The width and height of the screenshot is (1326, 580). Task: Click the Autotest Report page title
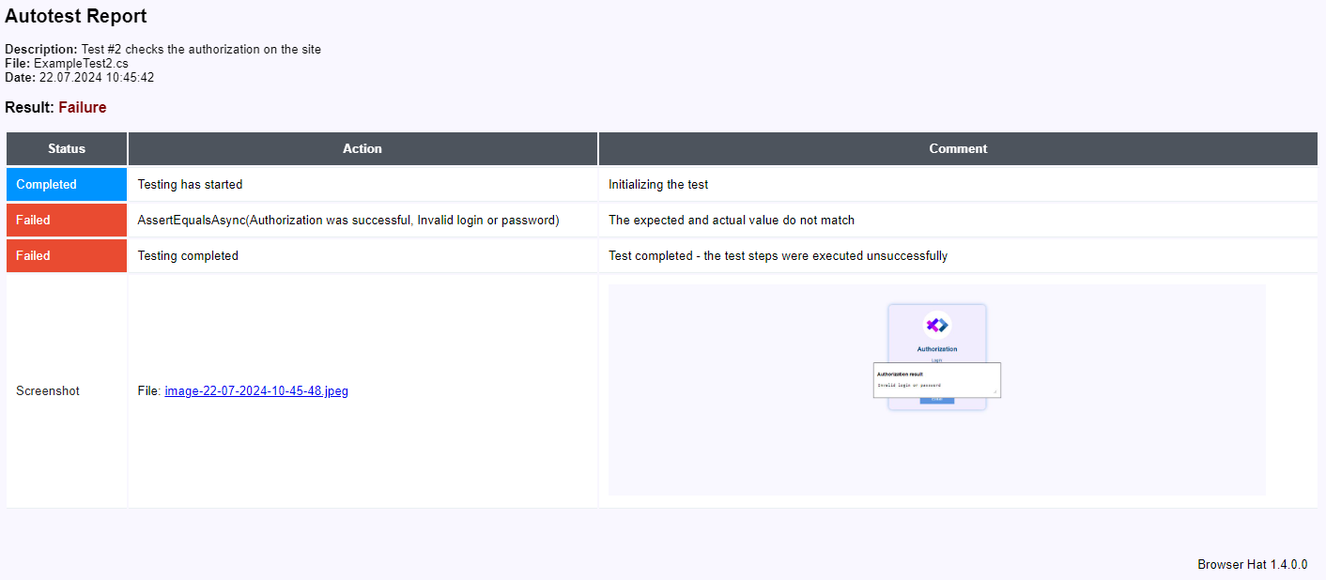click(x=76, y=17)
